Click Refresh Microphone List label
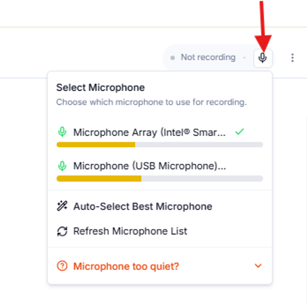307x304 pixels. pos(130,231)
